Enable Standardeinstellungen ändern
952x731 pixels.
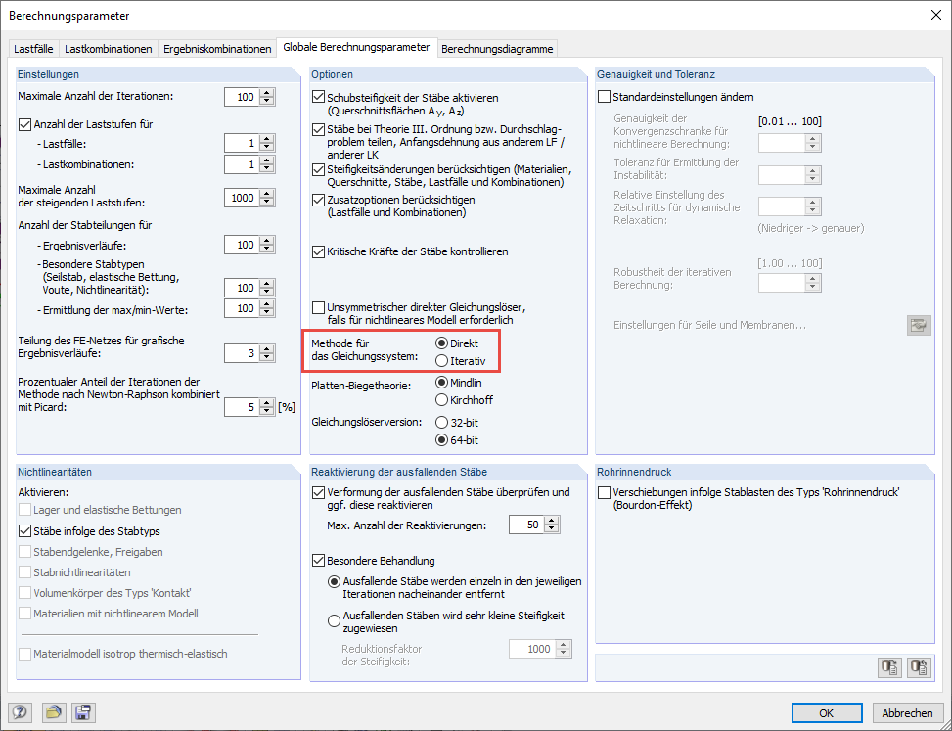click(604, 96)
